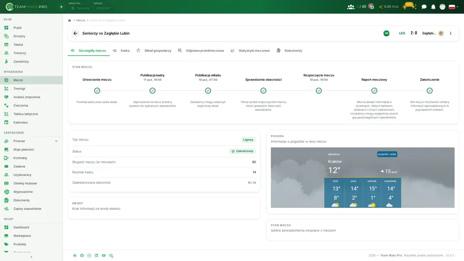Go to home breadcrumb icon

(x=70, y=20)
